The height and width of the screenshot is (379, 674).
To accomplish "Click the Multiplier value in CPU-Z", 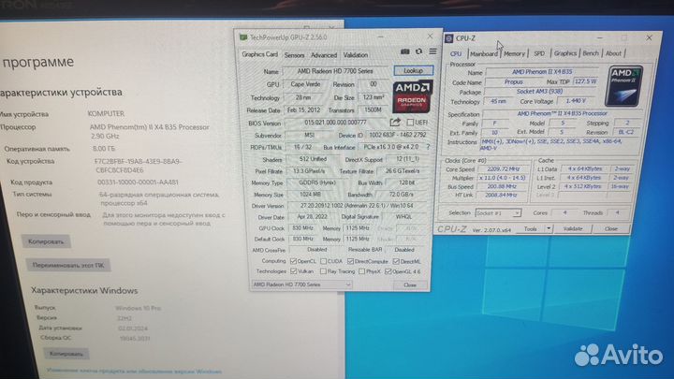I will [504, 178].
